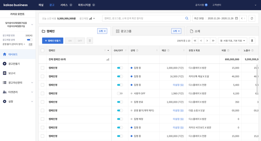
Task: Open the date range calendar icon
Action: (x=236, y=18)
